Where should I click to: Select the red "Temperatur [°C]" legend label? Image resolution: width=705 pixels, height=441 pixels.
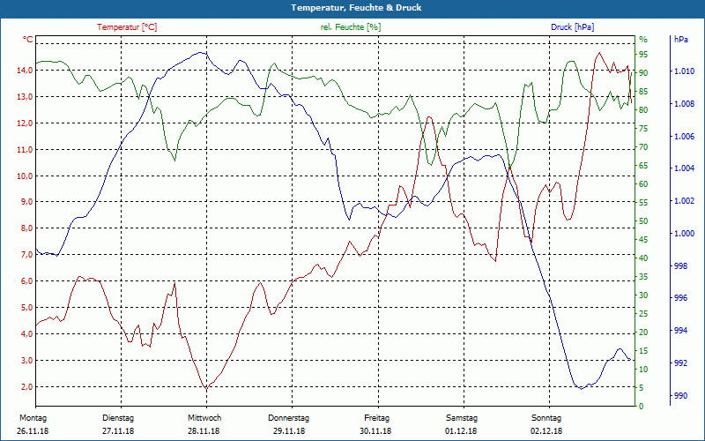[x=127, y=27]
